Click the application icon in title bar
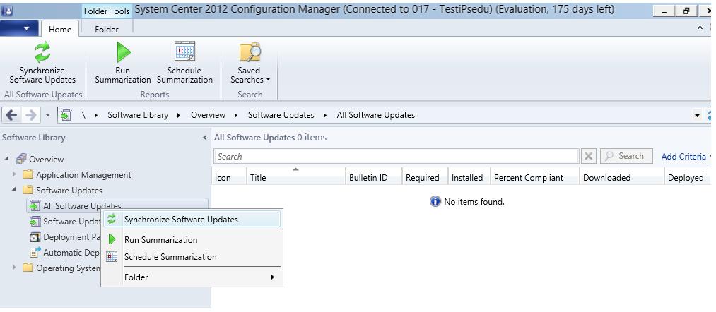This screenshot has height=312, width=716. tap(8, 10)
